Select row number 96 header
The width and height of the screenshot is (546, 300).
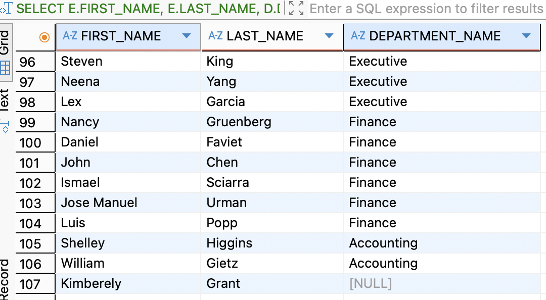[x=28, y=62]
